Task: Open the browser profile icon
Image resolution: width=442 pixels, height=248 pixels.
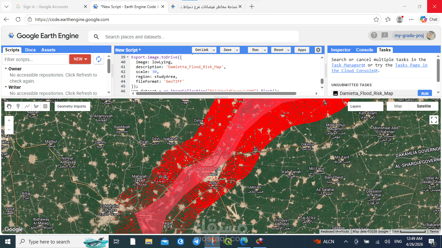Action: click(400, 19)
